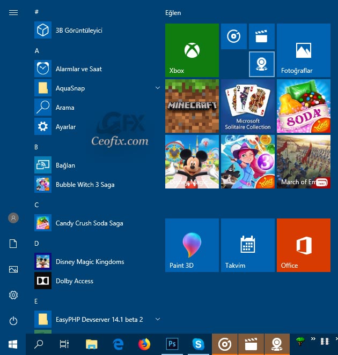The image size is (338, 355).
Task: Click the D letter header
Action: (x=36, y=244)
